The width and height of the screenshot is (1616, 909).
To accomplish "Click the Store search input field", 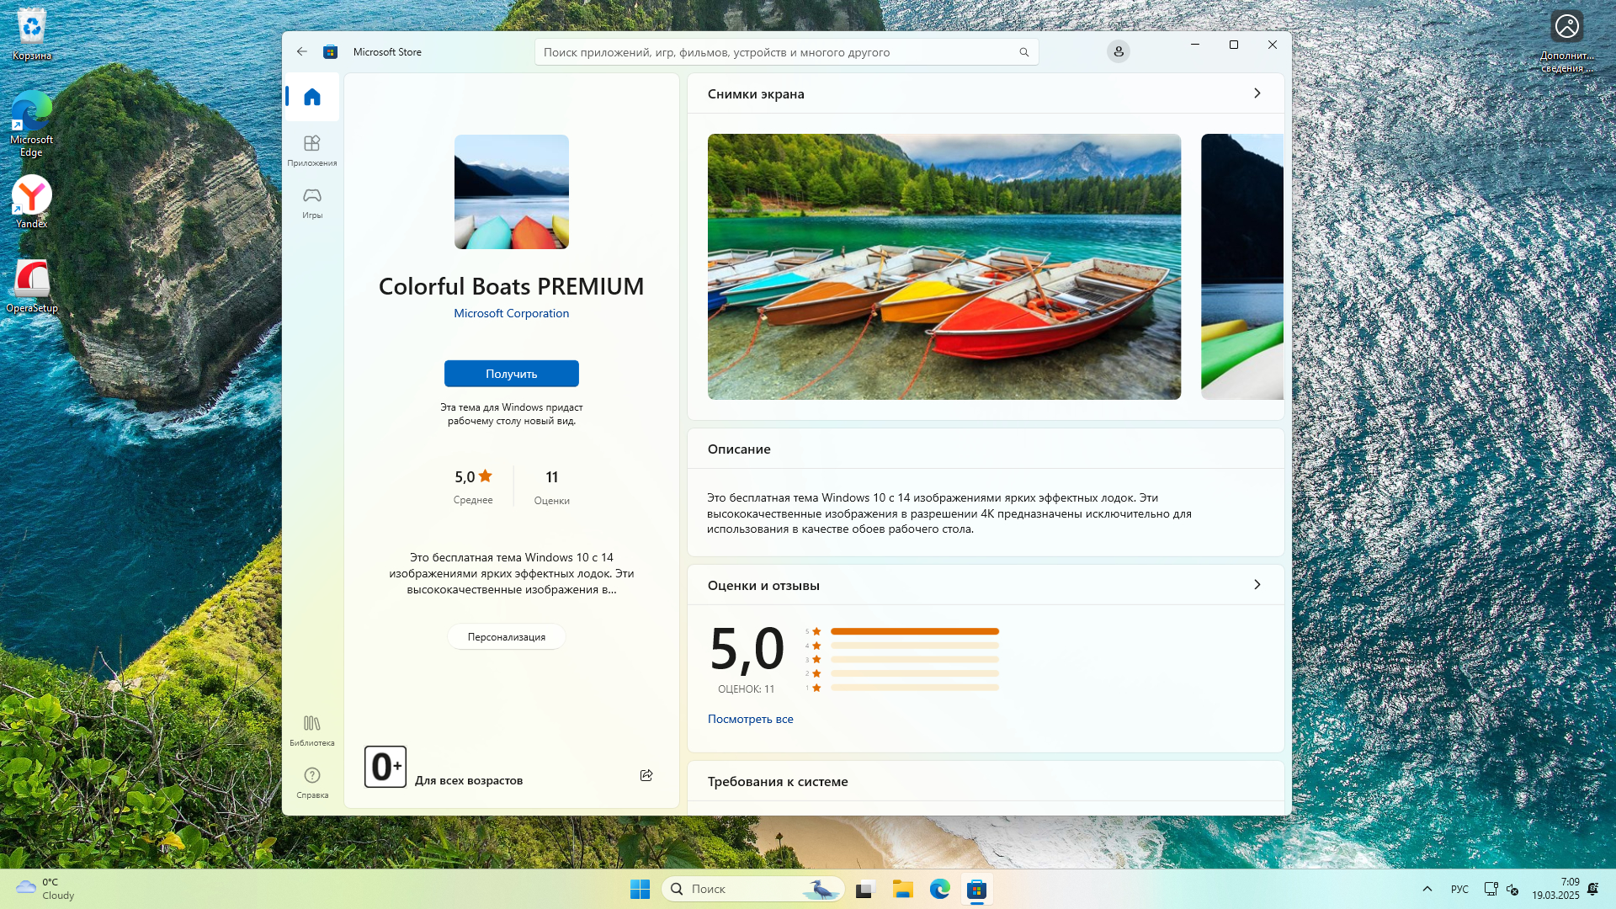I will (774, 52).
